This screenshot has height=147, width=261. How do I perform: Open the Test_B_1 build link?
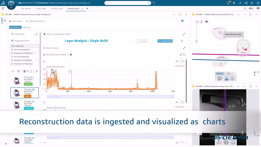tap(30, 77)
